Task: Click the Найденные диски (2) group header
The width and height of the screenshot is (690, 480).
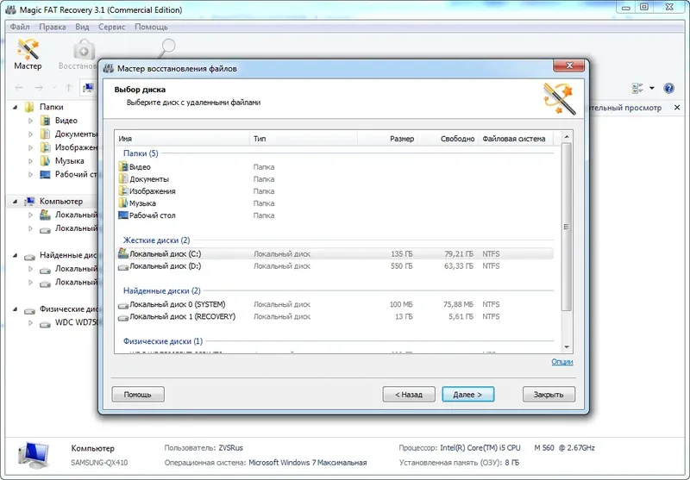Action: [161, 291]
